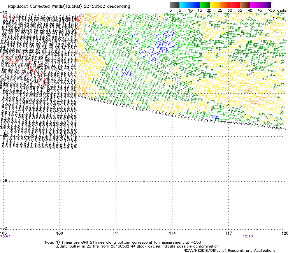
Task: Click the cyan-blue 5-15 knots color band
Action: [x=190, y=5]
